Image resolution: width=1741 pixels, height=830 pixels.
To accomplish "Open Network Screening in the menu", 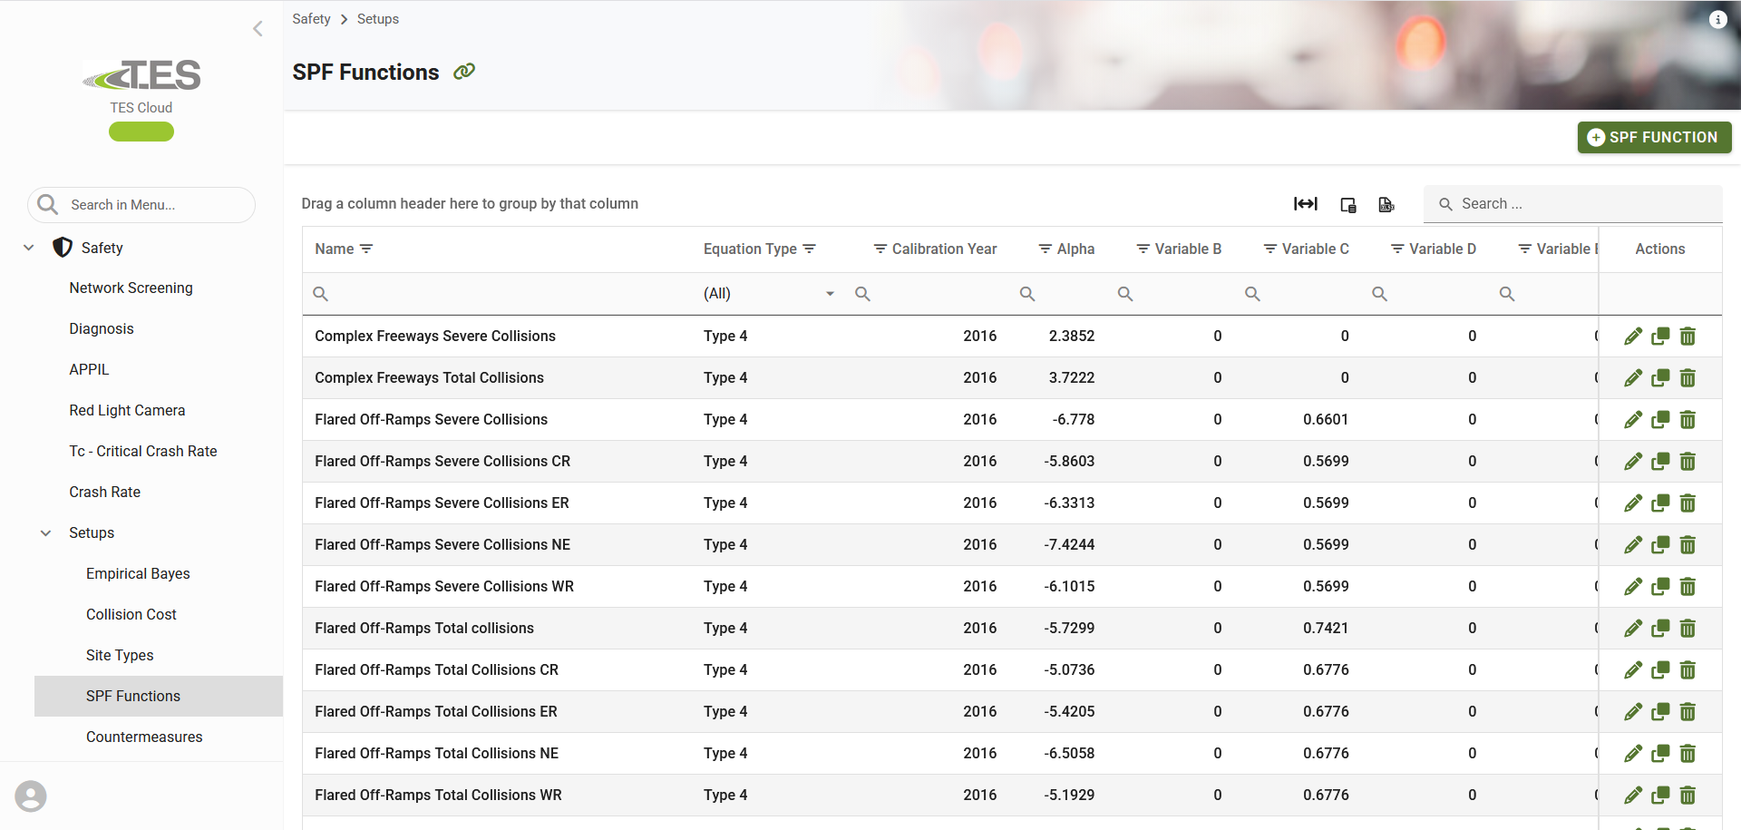I will (x=131, y=288).
